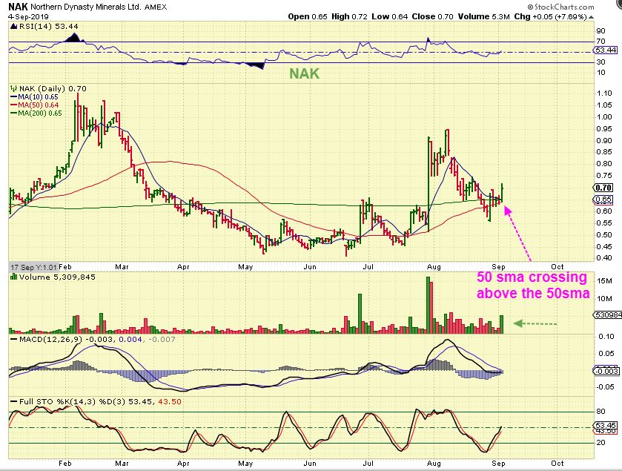Click the RSI mountain-shaped legend icon

pyautogui.click(x=13, y=27)
